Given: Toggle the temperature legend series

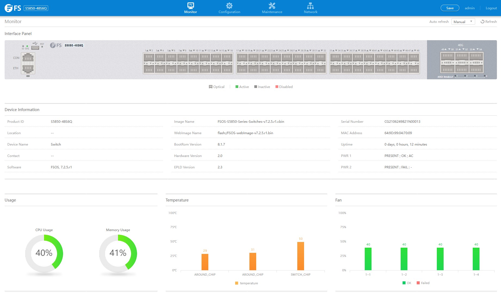Looking at the screenshot, I should [246, 283].
